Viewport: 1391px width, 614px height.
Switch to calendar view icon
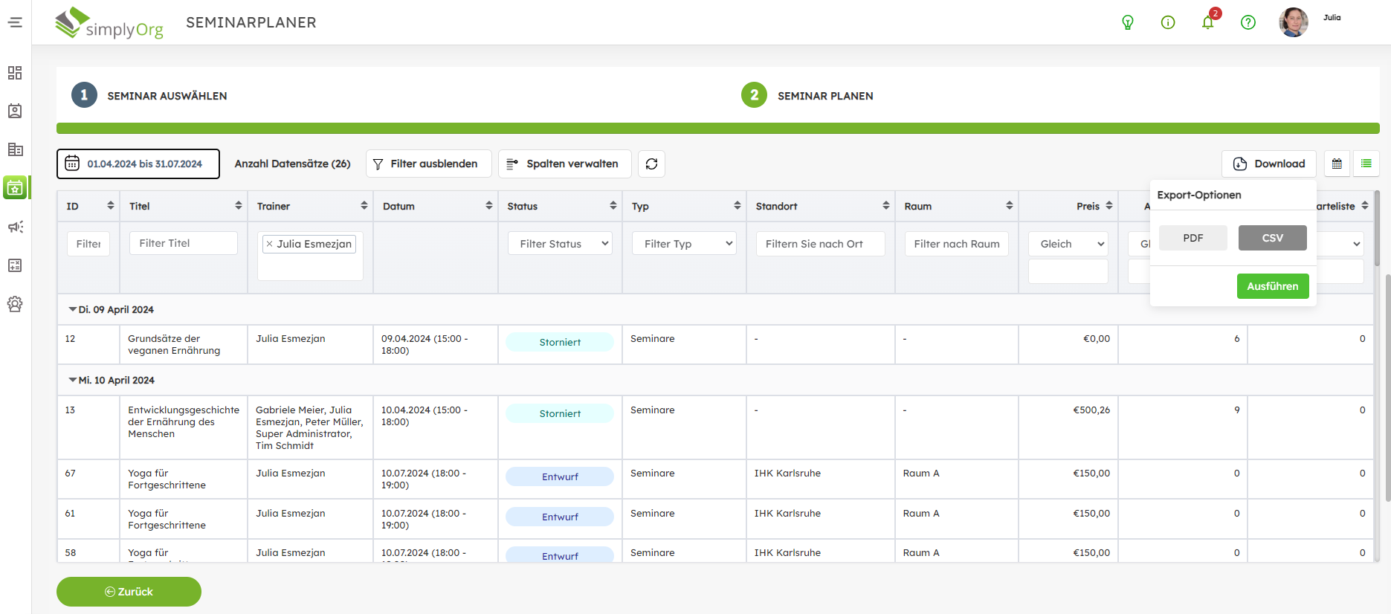click(x=1337, y=164)
